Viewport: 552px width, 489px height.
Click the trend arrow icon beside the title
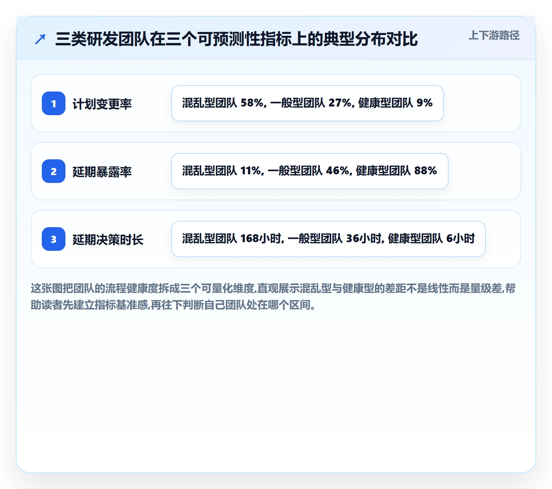tap(40, 39)
